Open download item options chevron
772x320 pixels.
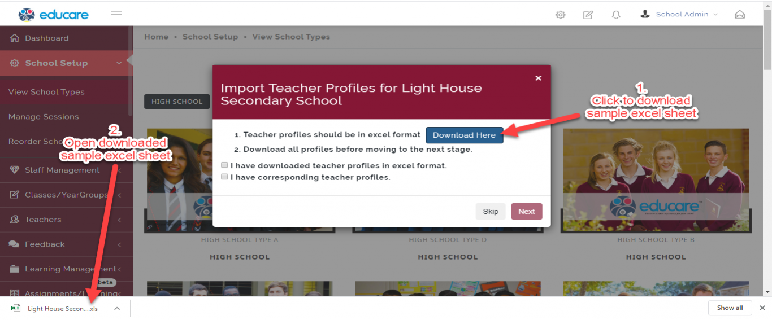tap(116, 308)
